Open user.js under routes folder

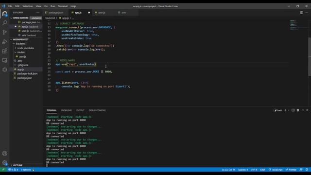(x=26, y=56)
